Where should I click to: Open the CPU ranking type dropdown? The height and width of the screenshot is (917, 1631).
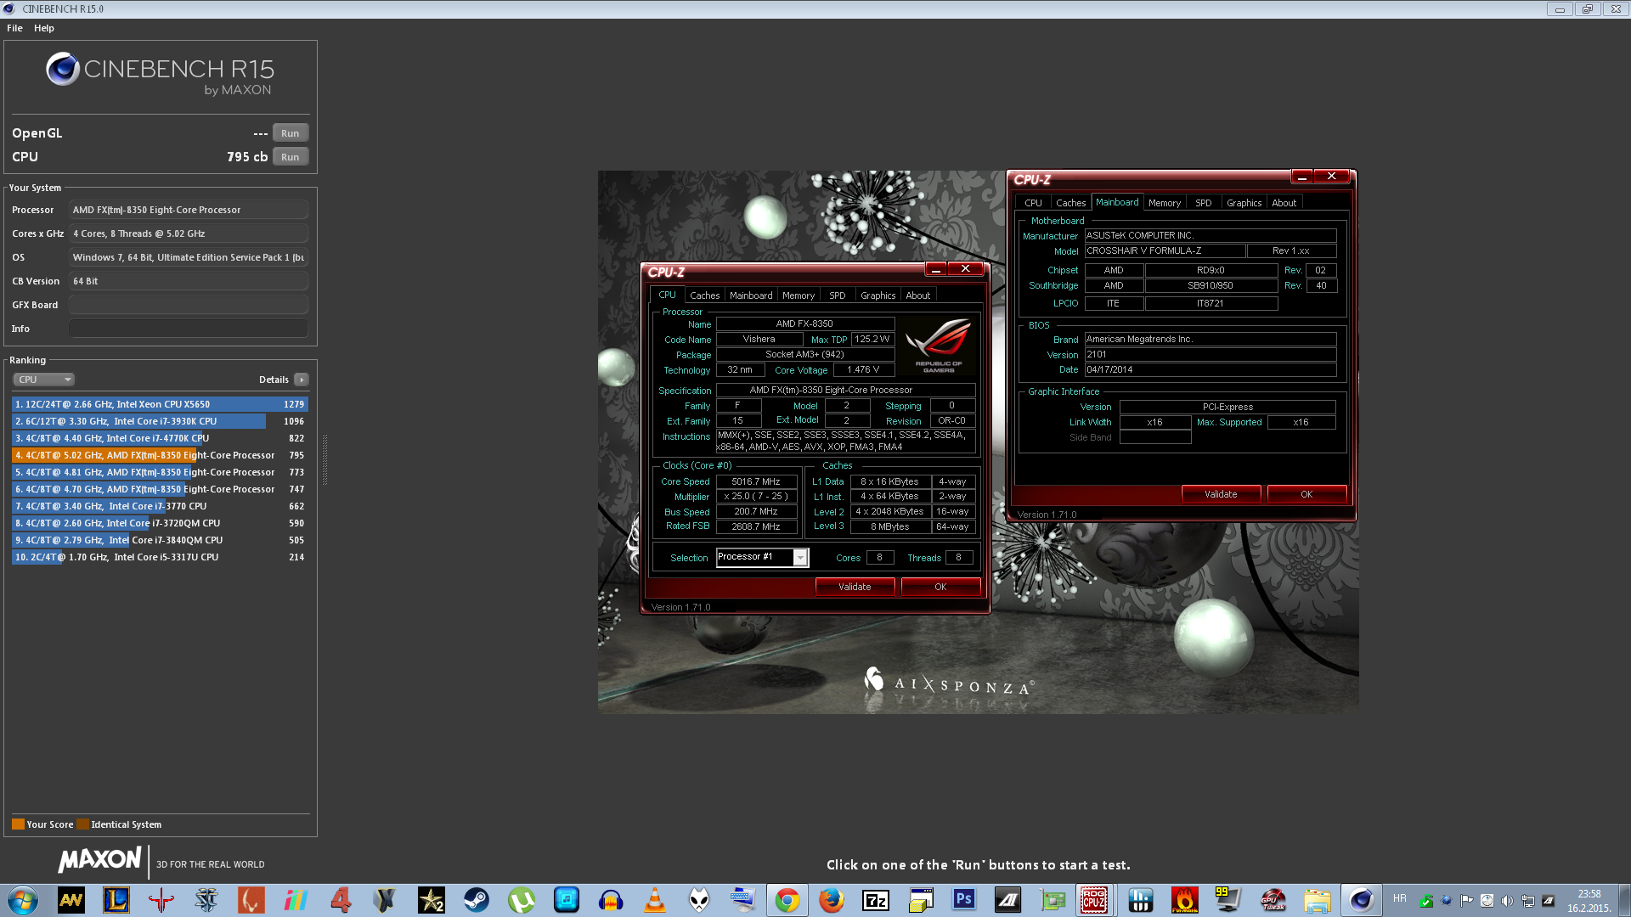tap(44, 380)
